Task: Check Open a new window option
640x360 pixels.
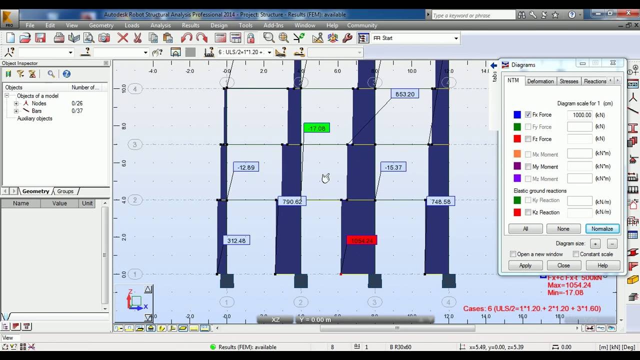Action: tap(513, 254)
